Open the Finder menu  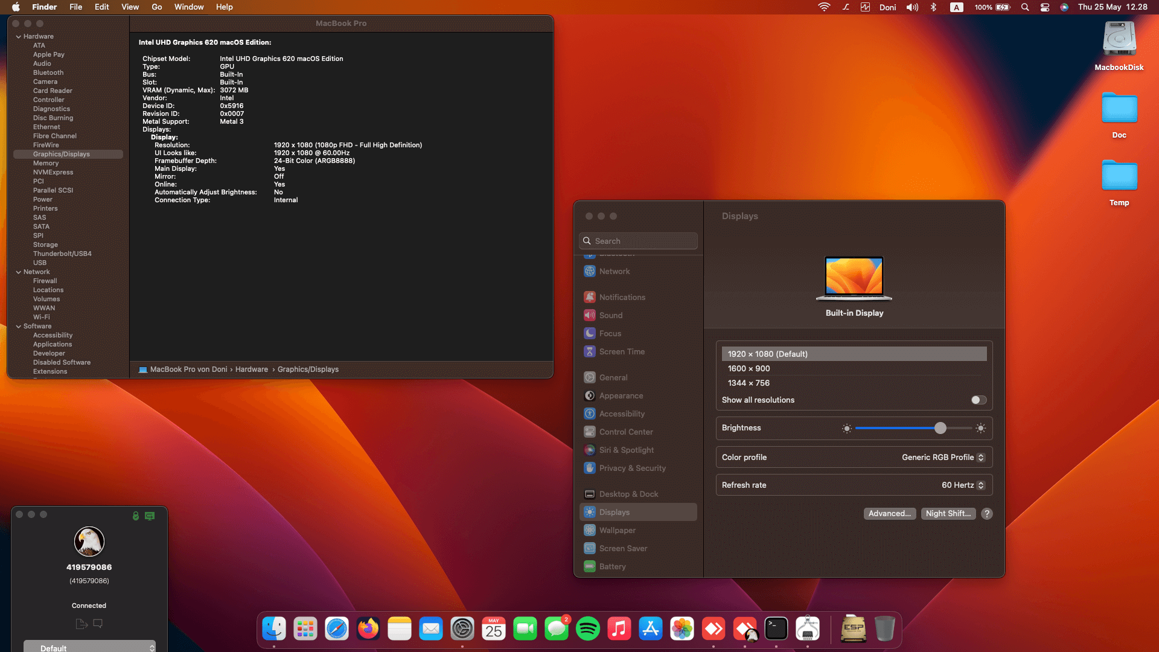[44, 7]
